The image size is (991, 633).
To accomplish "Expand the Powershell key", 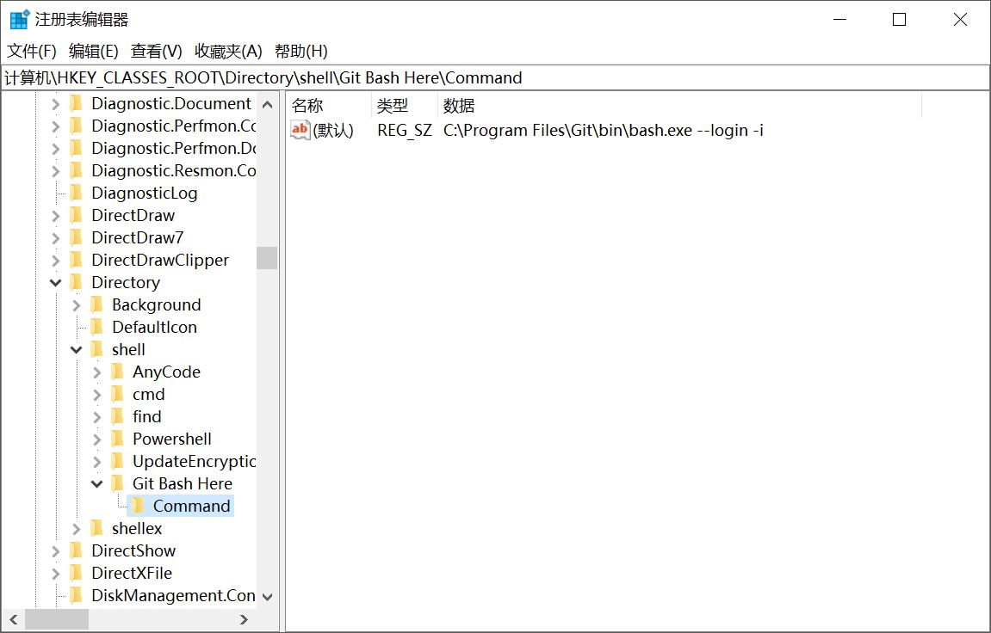I will [96, 439].
